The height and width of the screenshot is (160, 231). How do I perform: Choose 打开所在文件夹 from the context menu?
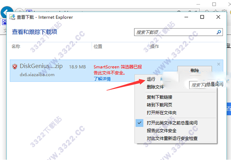[161, 113]
